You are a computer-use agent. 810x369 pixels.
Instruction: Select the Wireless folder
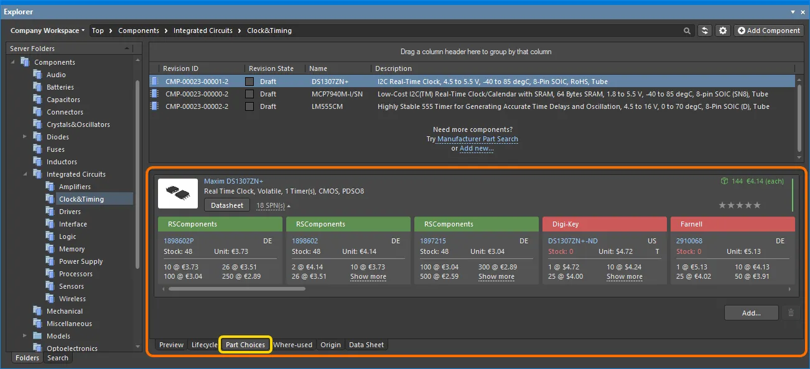pos(72,299)
